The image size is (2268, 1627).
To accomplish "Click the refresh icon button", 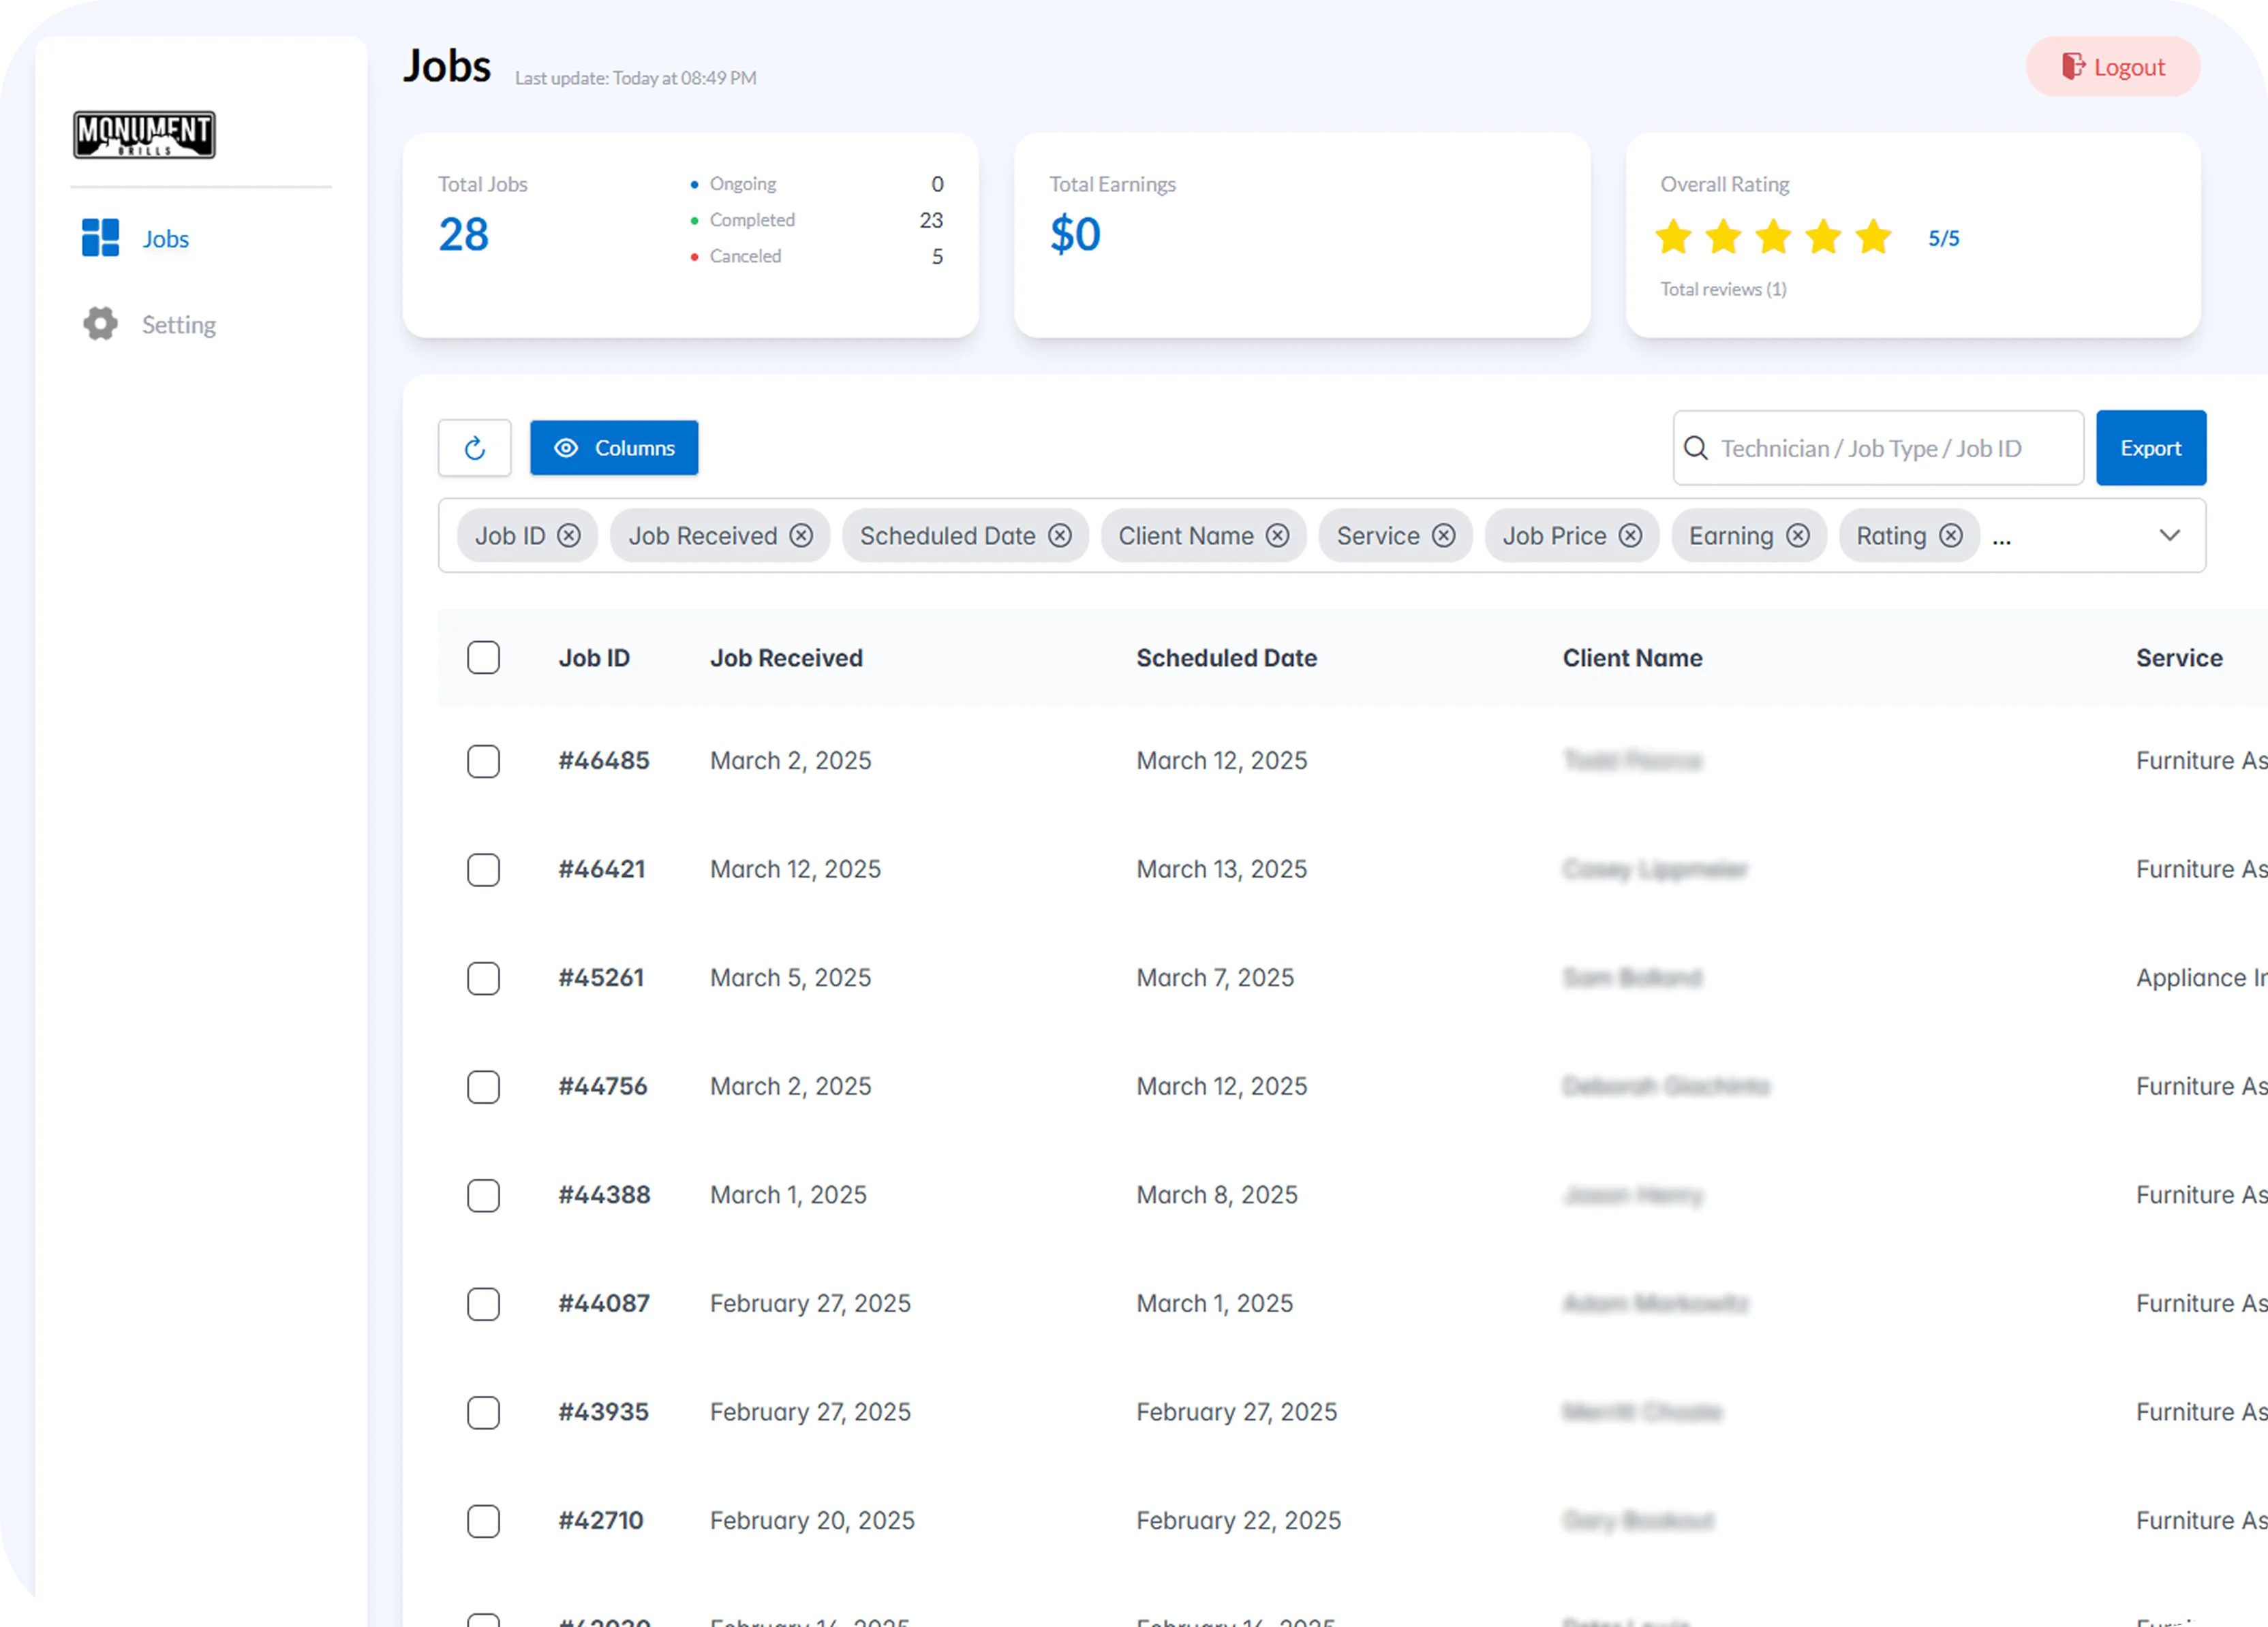I will [474, 448].
